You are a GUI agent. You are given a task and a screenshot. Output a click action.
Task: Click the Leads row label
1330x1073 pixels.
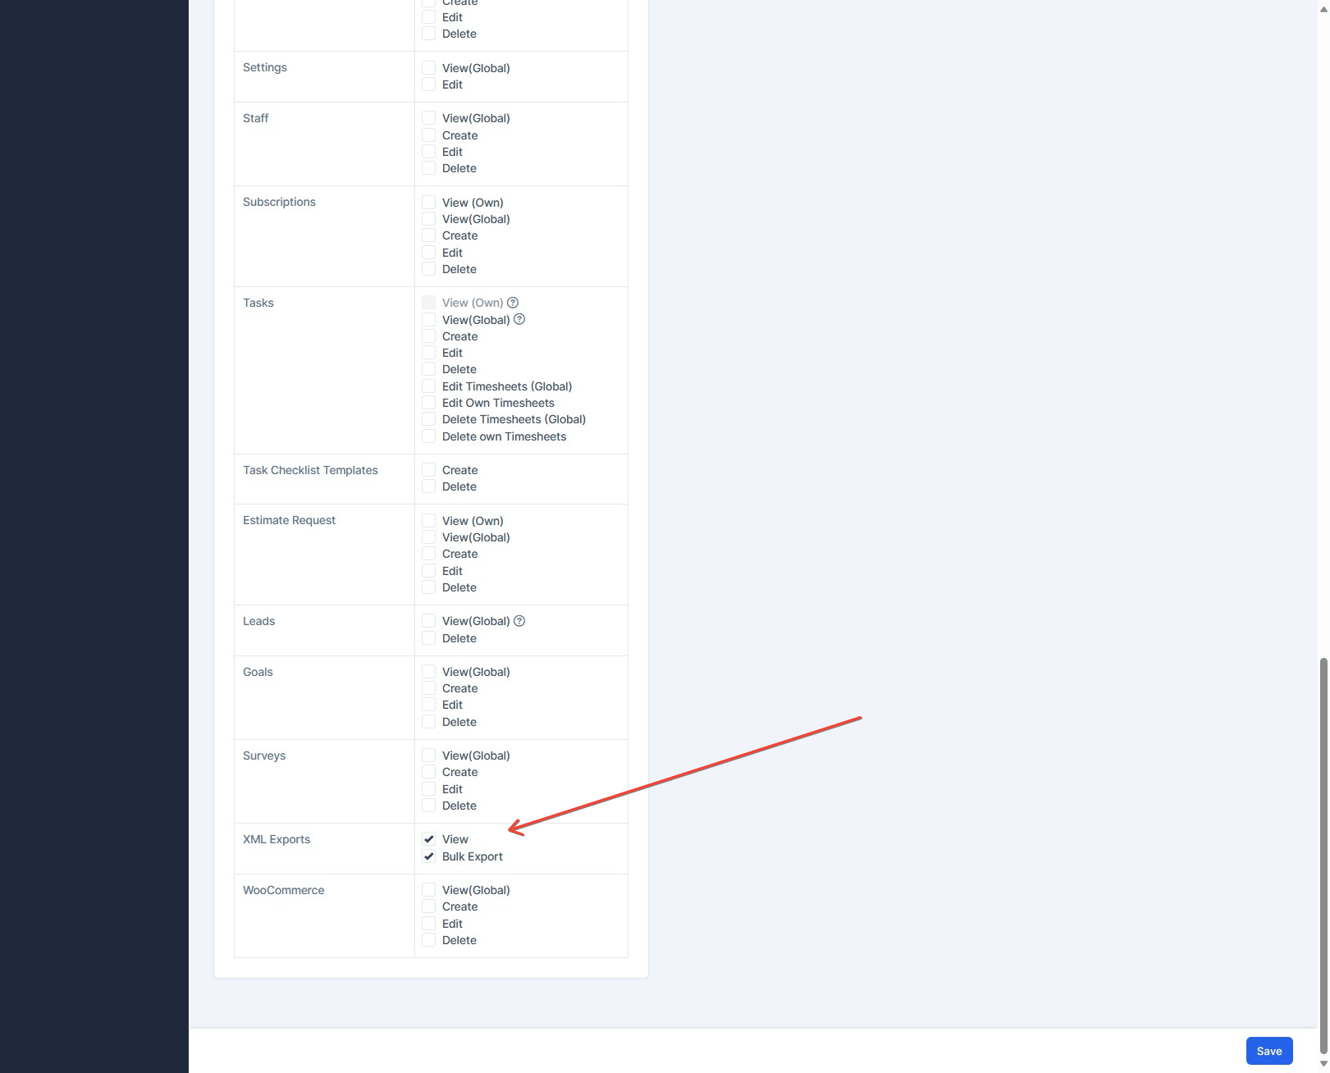point(258,621)
